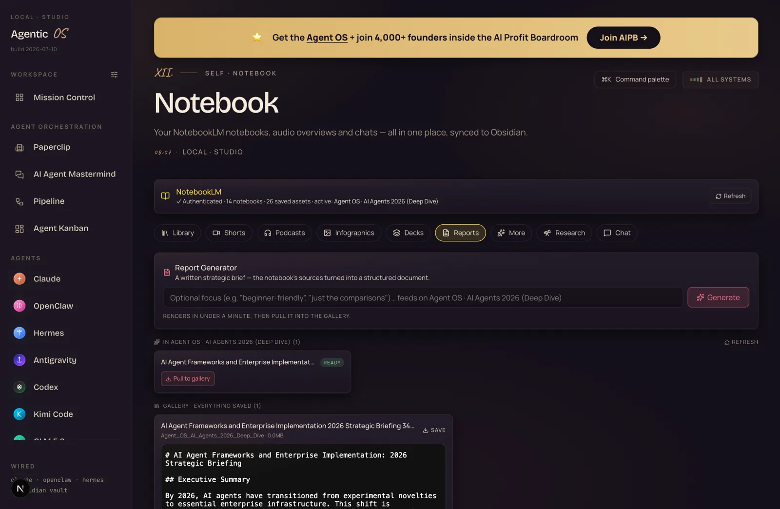Click the Agent Kanban board icon
The image size is (780, 509).
pyautogui.click(x=19, y=229)
